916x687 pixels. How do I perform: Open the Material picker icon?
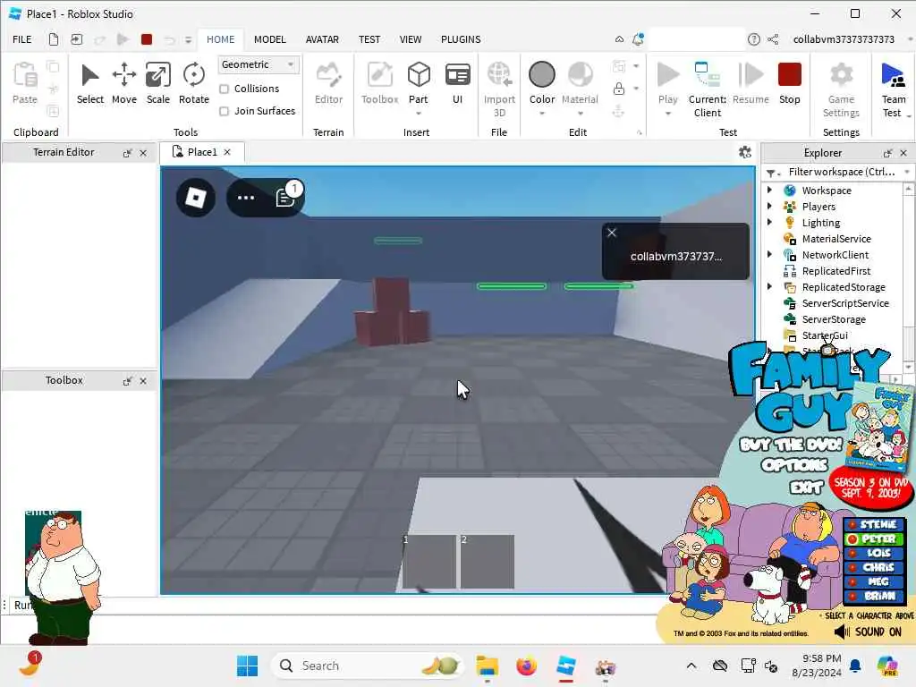point(580,75)
